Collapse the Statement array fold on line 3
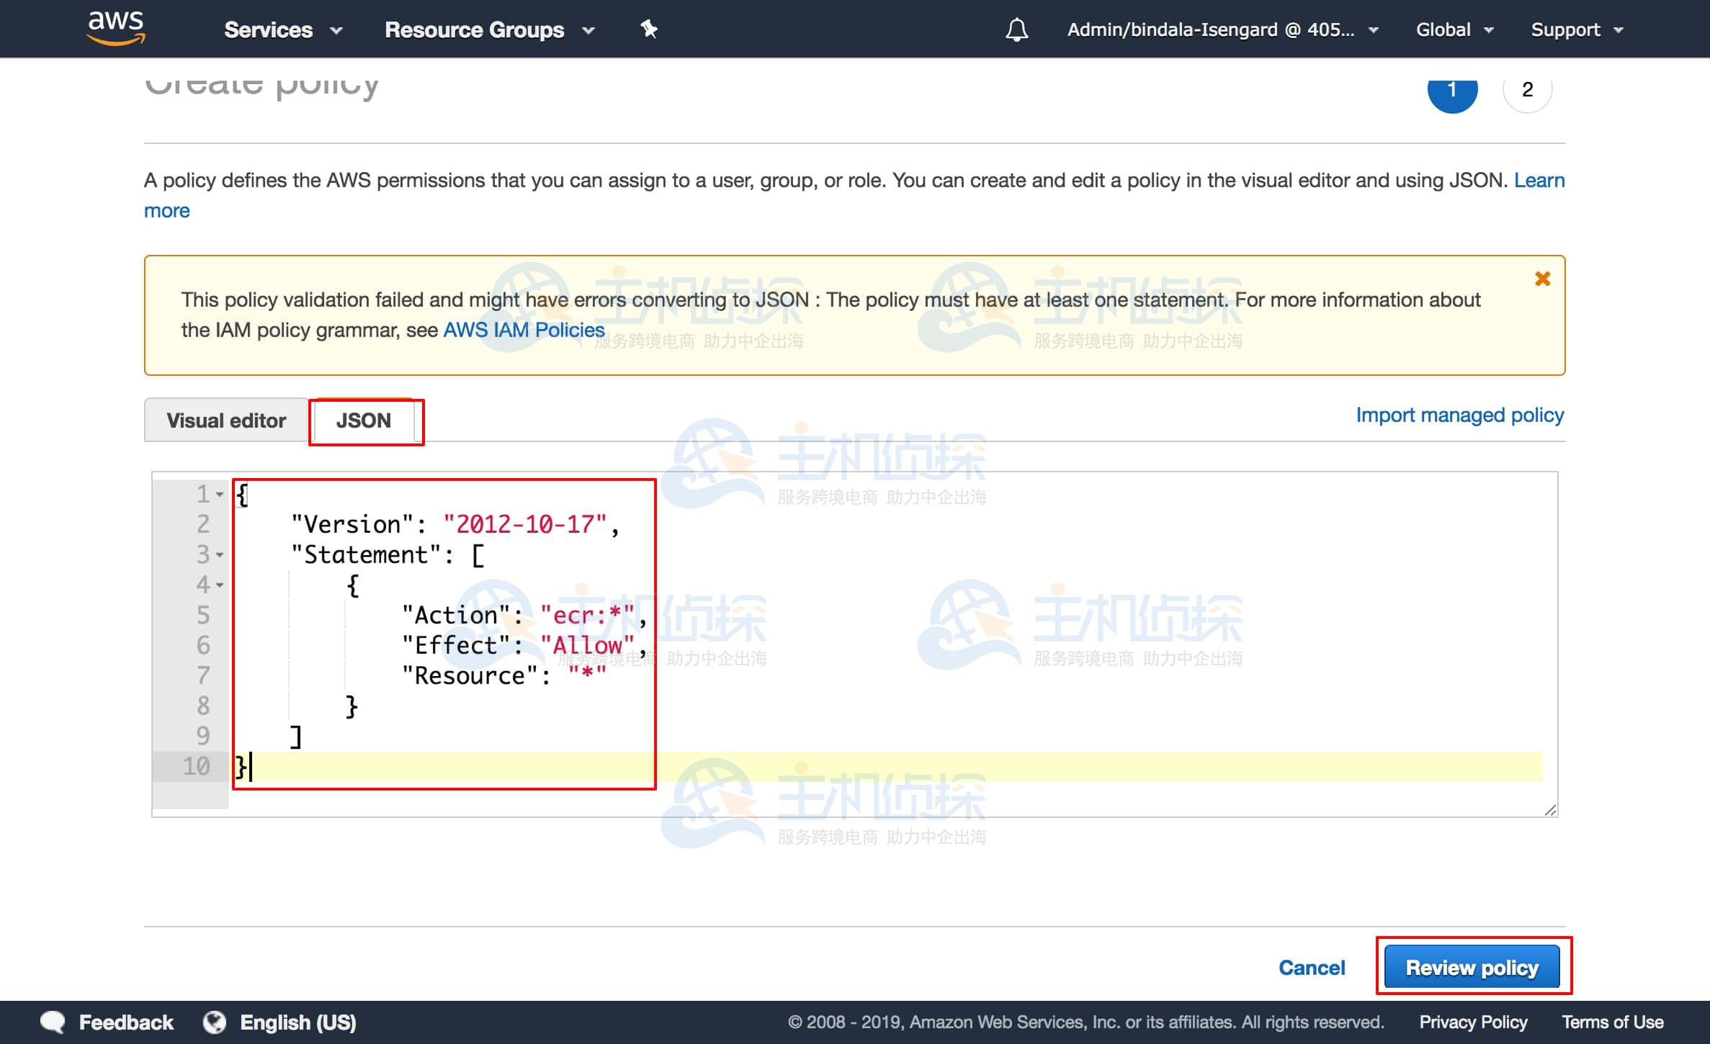This screenshot has height=1044, width=1710. (220, 555)
